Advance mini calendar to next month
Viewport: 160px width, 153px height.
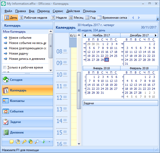(155, 35)
